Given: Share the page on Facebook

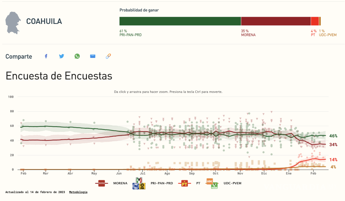Looking at the screenshot, I should (x=46, y=56).
